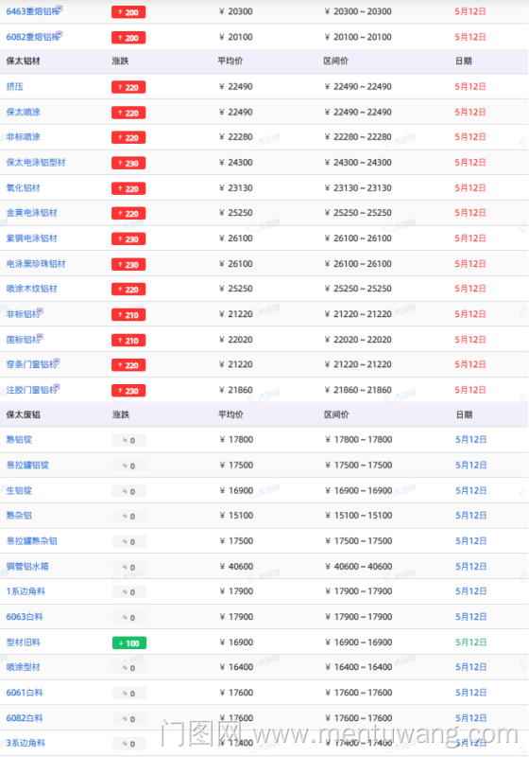The image size is (529, 757).
Task: Open the 电泳黑珍珠铝材 link
Action: pyautogui.click(x=36, y=264)
